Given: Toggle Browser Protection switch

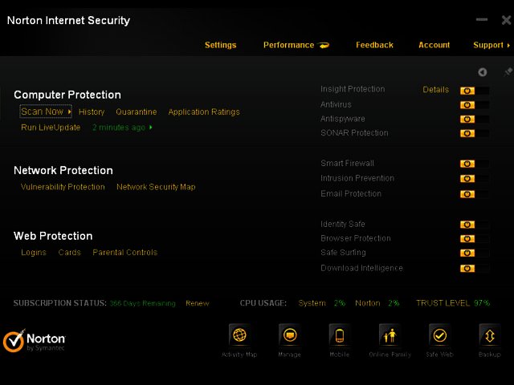Looking at the screenshot, I should 475,239.
